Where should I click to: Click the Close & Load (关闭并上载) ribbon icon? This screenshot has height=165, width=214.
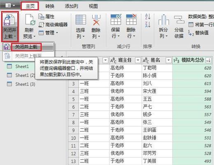(9, 20)
